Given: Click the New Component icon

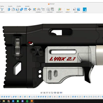Looking at the screenshot, I should coord(35,9).
